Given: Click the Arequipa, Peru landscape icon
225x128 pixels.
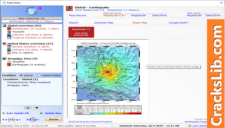Looking at the screenshot, I should point(4,59).
